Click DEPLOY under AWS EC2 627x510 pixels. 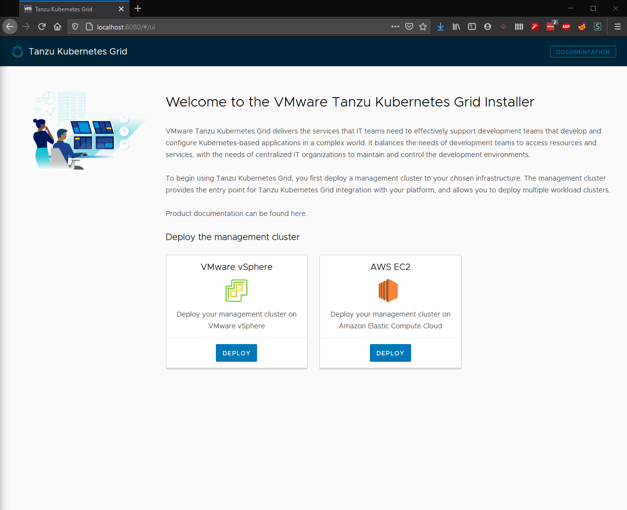tap(391, 353)
